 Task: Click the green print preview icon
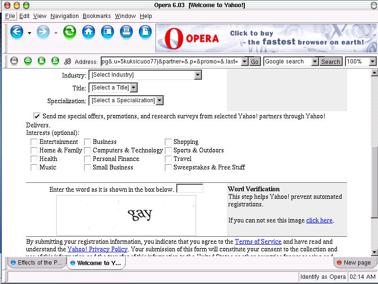(x=55, y=61)
